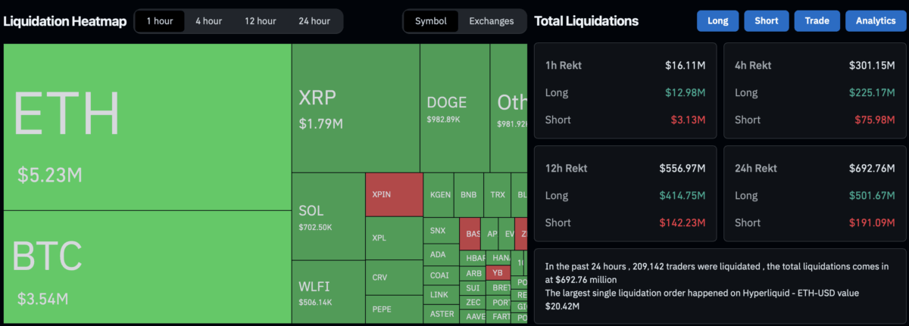Show the 24 hour liquidation heatmap
The image size is (909, 326).
[x=314, y=21]
